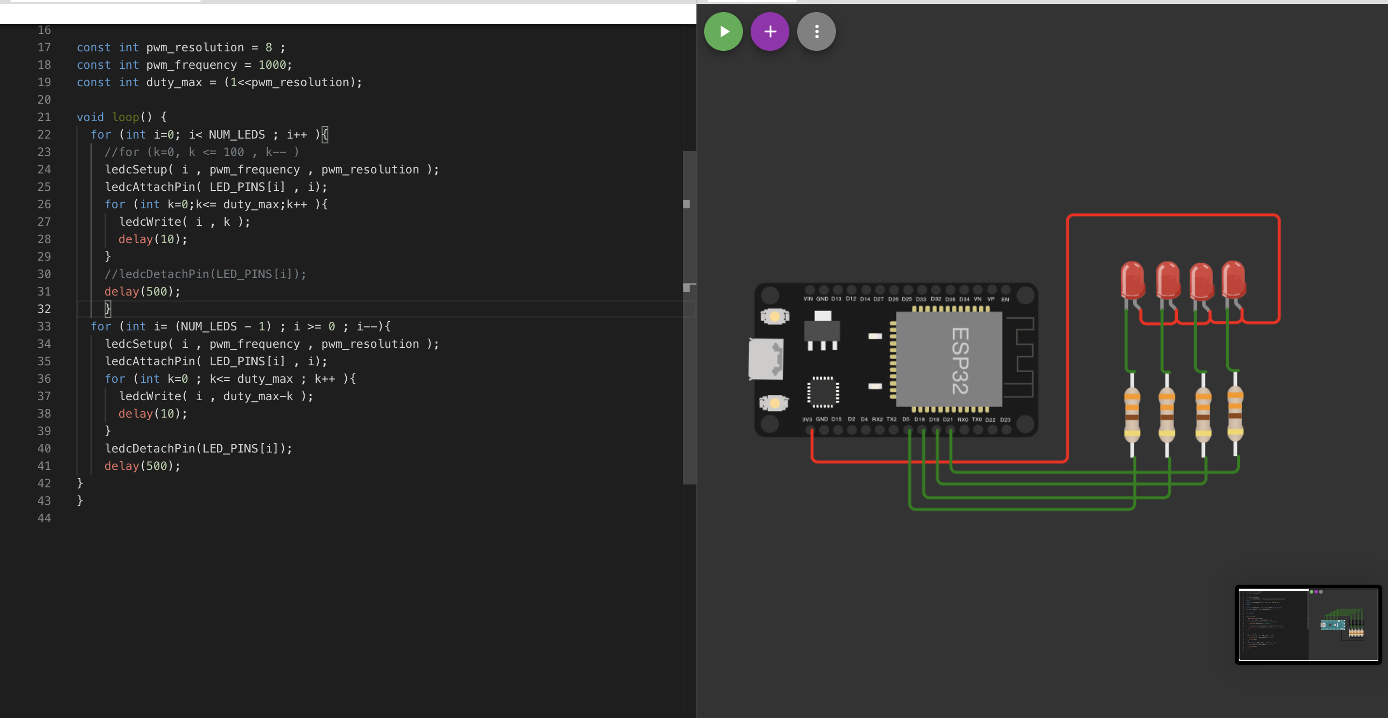This screenshot has width=1388, height=718.
Task: Click the ESP32 micro USB port
Action: click(x=766, y=359)
